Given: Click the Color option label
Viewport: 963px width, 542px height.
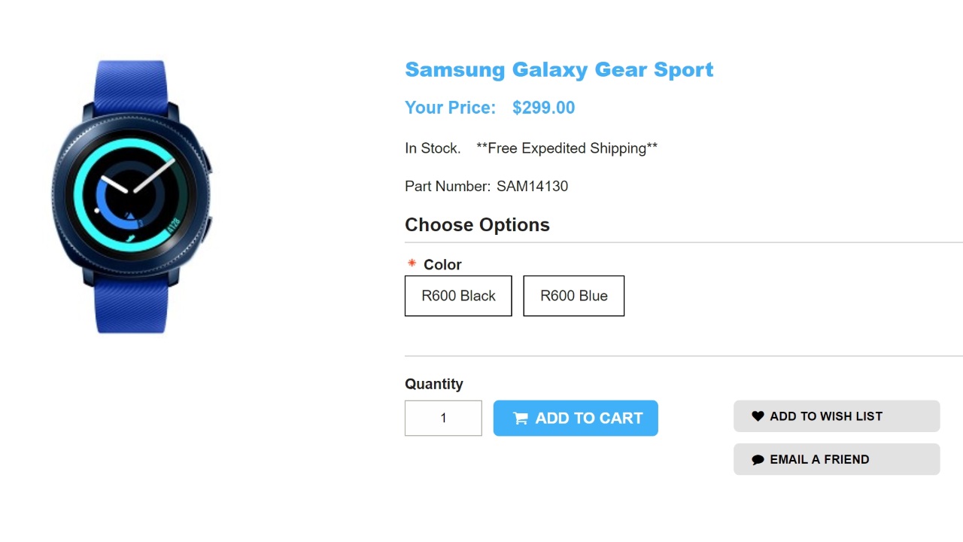Looking at the screenshot, I should tap(442, 265).
